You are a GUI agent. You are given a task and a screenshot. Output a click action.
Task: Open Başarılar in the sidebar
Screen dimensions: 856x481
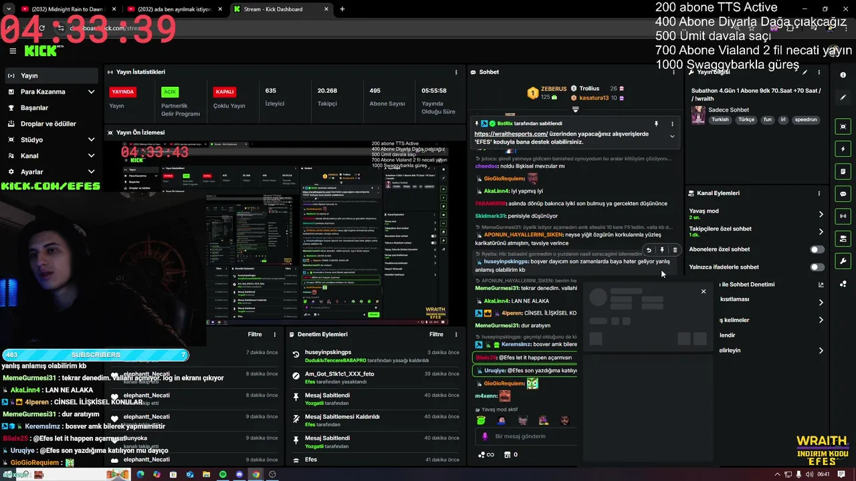(52, 108)
